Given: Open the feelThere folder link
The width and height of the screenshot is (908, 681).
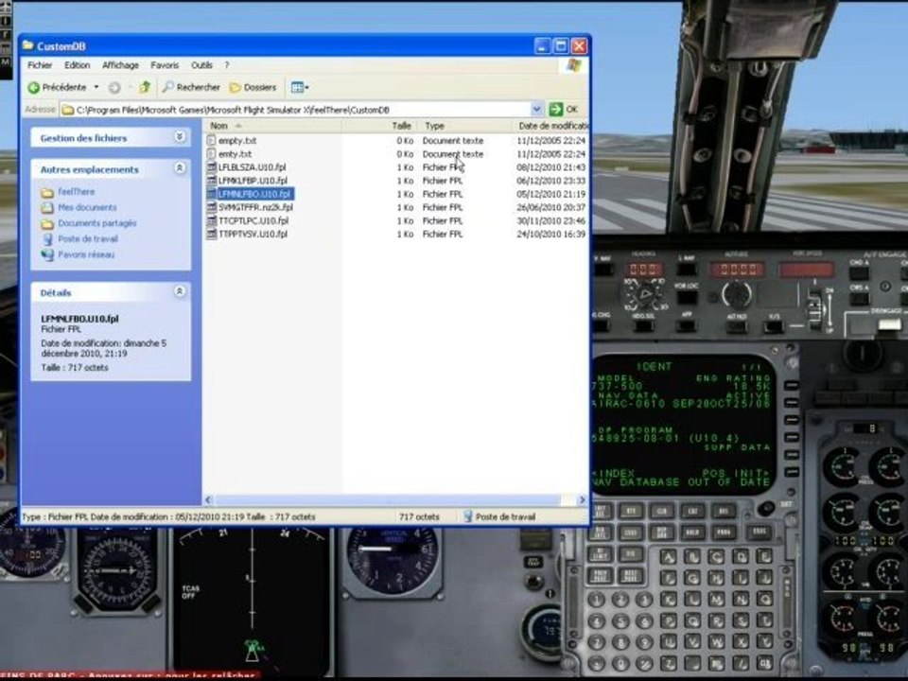Looking at the screenshot, I should tap(76, 192).
